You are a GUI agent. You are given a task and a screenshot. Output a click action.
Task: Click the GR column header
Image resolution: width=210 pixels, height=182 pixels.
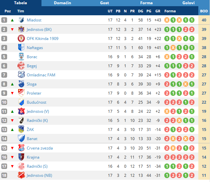158,11
